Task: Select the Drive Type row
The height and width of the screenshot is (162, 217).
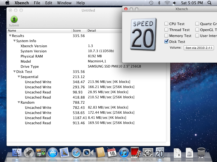Action: (86, 66)
